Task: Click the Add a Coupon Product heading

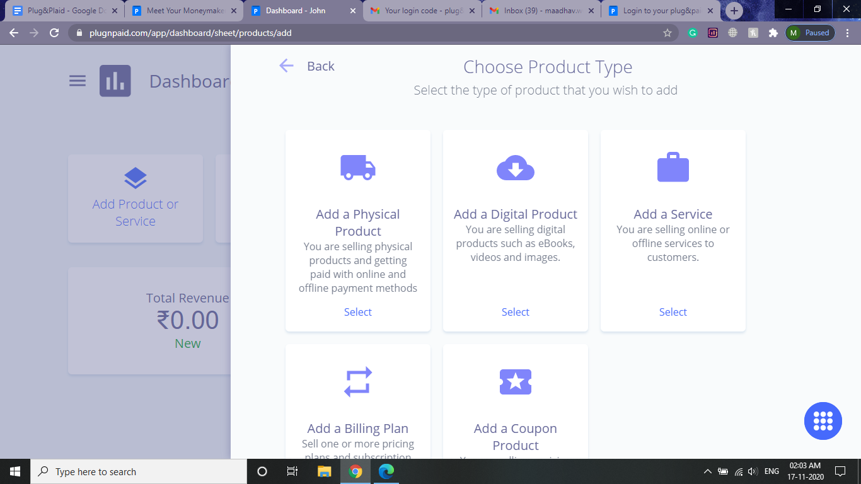Action: 516,437
